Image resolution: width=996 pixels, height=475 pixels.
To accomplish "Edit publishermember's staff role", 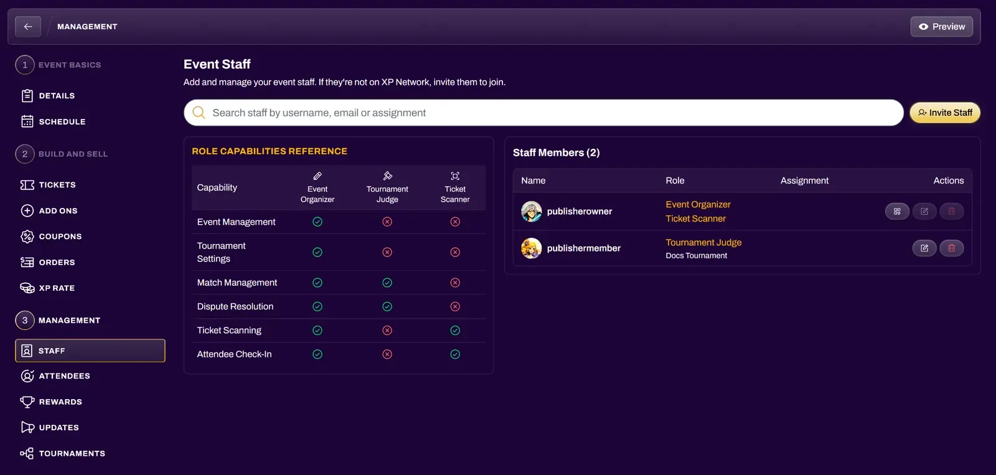I will tap(924, 248).
